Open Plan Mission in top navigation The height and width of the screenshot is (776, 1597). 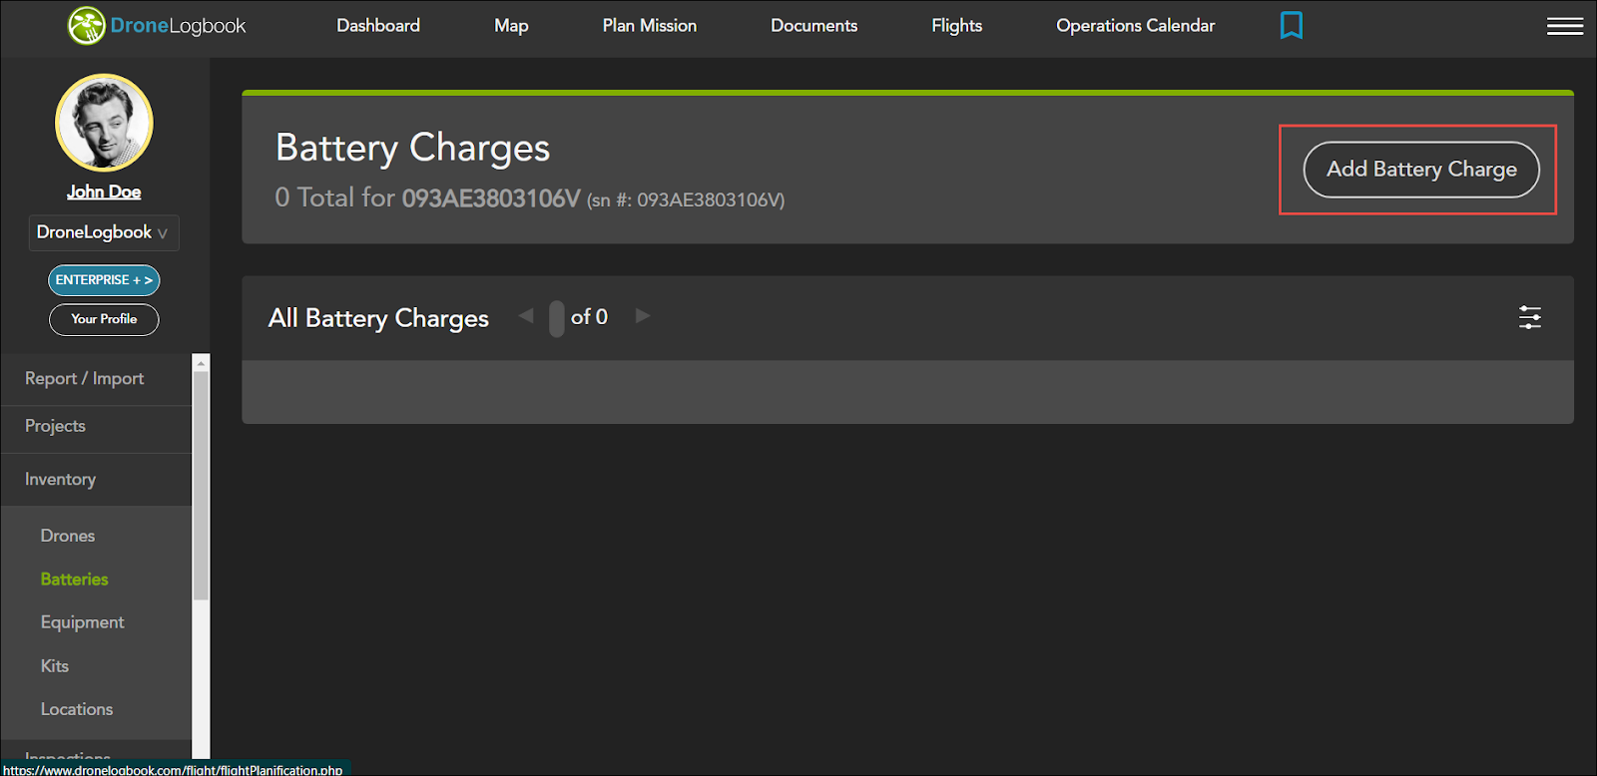point(650,26)
